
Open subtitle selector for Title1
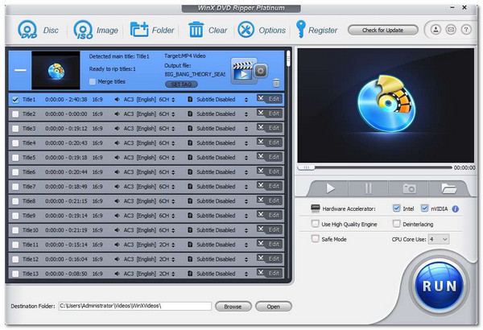tap(246, 100)
